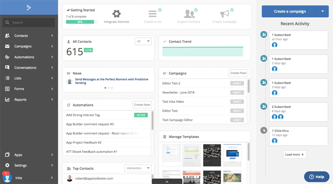Click the Contact Trend chart area
The width and height of the screenshot is (333, 184).
point(203,51)
